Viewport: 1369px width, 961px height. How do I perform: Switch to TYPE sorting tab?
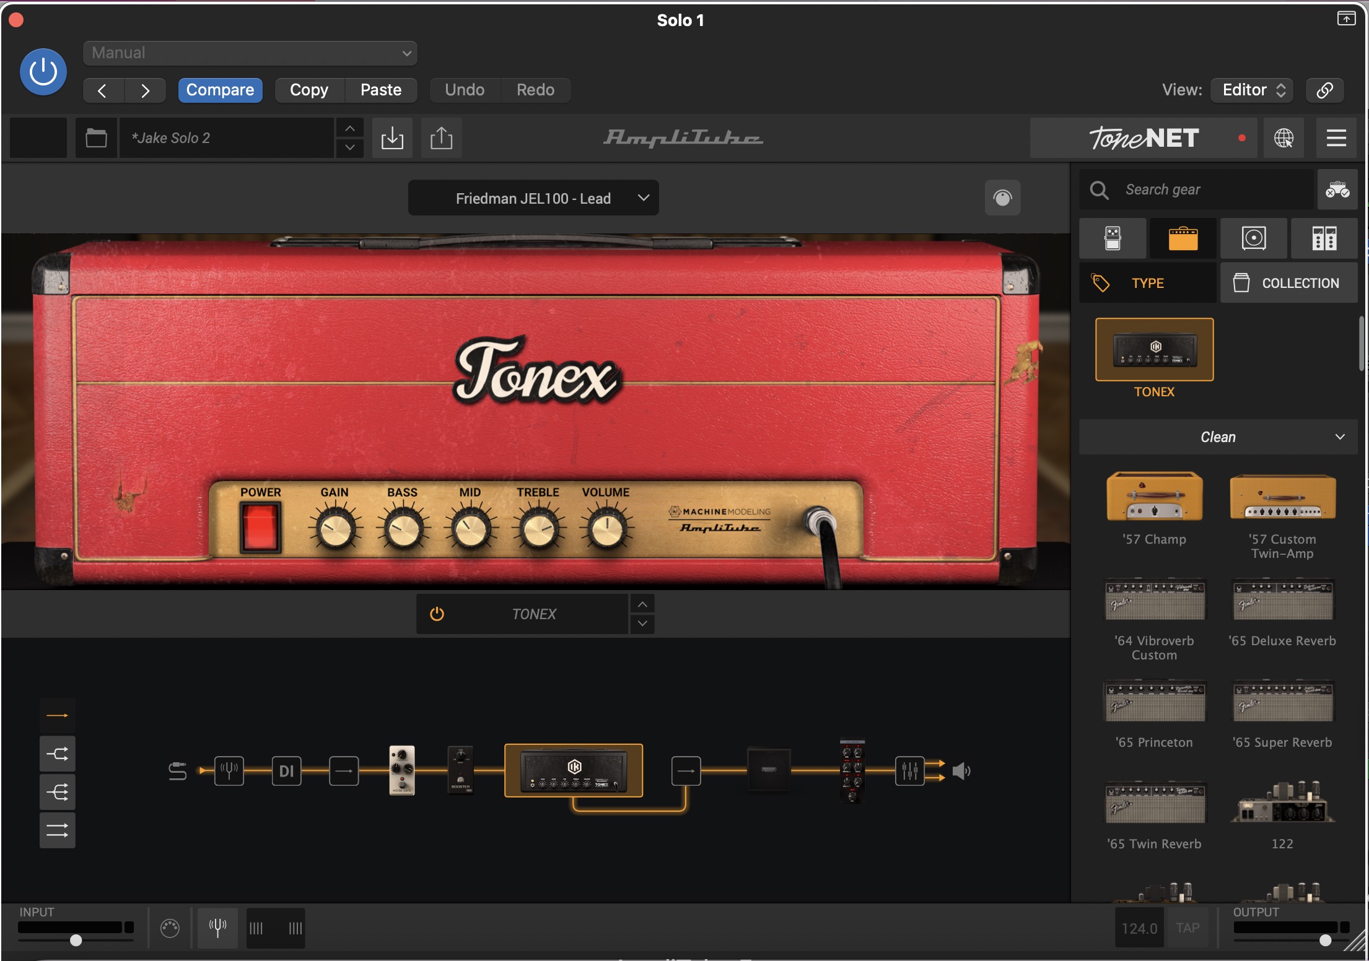1148,283
